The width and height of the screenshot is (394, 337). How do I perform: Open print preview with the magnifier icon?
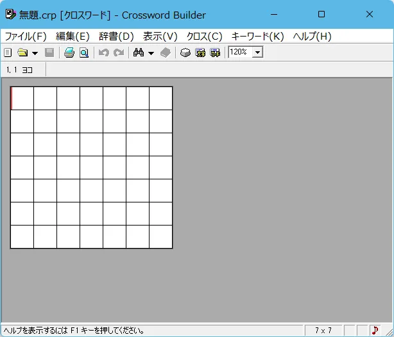click(x=84, y=53)
